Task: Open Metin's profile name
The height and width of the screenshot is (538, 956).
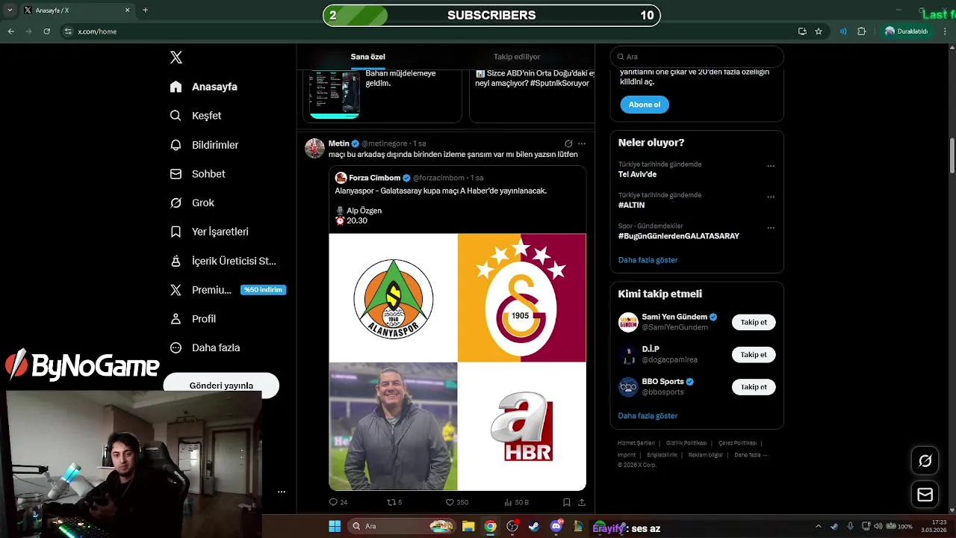Action: pyautogui.click(x=338, y=143)
